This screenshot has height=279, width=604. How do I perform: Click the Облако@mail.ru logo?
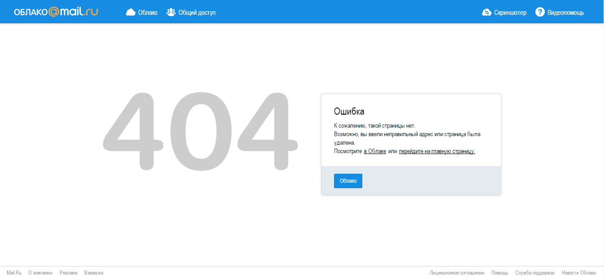point(56,12)
